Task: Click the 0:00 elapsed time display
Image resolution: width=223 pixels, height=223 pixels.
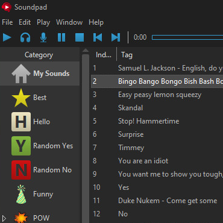Action: 140,37
